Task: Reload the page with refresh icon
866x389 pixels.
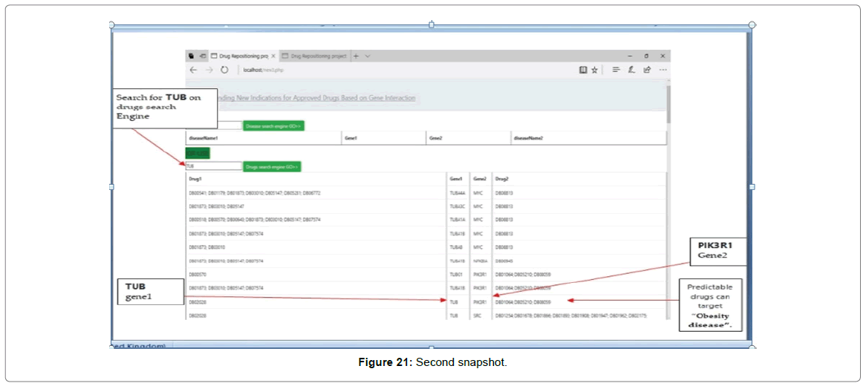Action: coord(224,70)
